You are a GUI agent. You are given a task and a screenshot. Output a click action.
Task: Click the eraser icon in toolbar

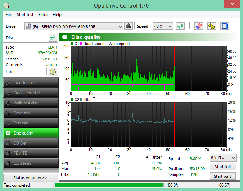198,26
